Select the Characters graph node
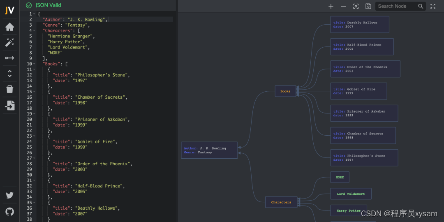 281,202
